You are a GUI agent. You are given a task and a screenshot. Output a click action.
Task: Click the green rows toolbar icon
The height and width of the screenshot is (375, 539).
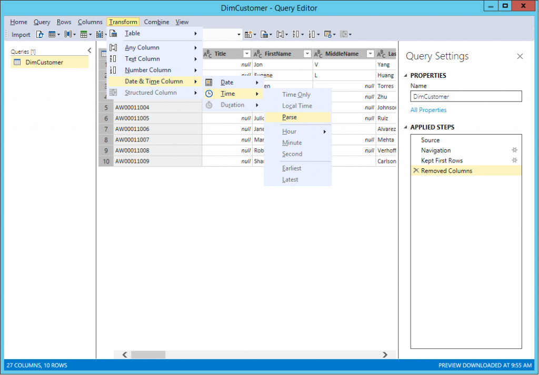click(84, 34)
